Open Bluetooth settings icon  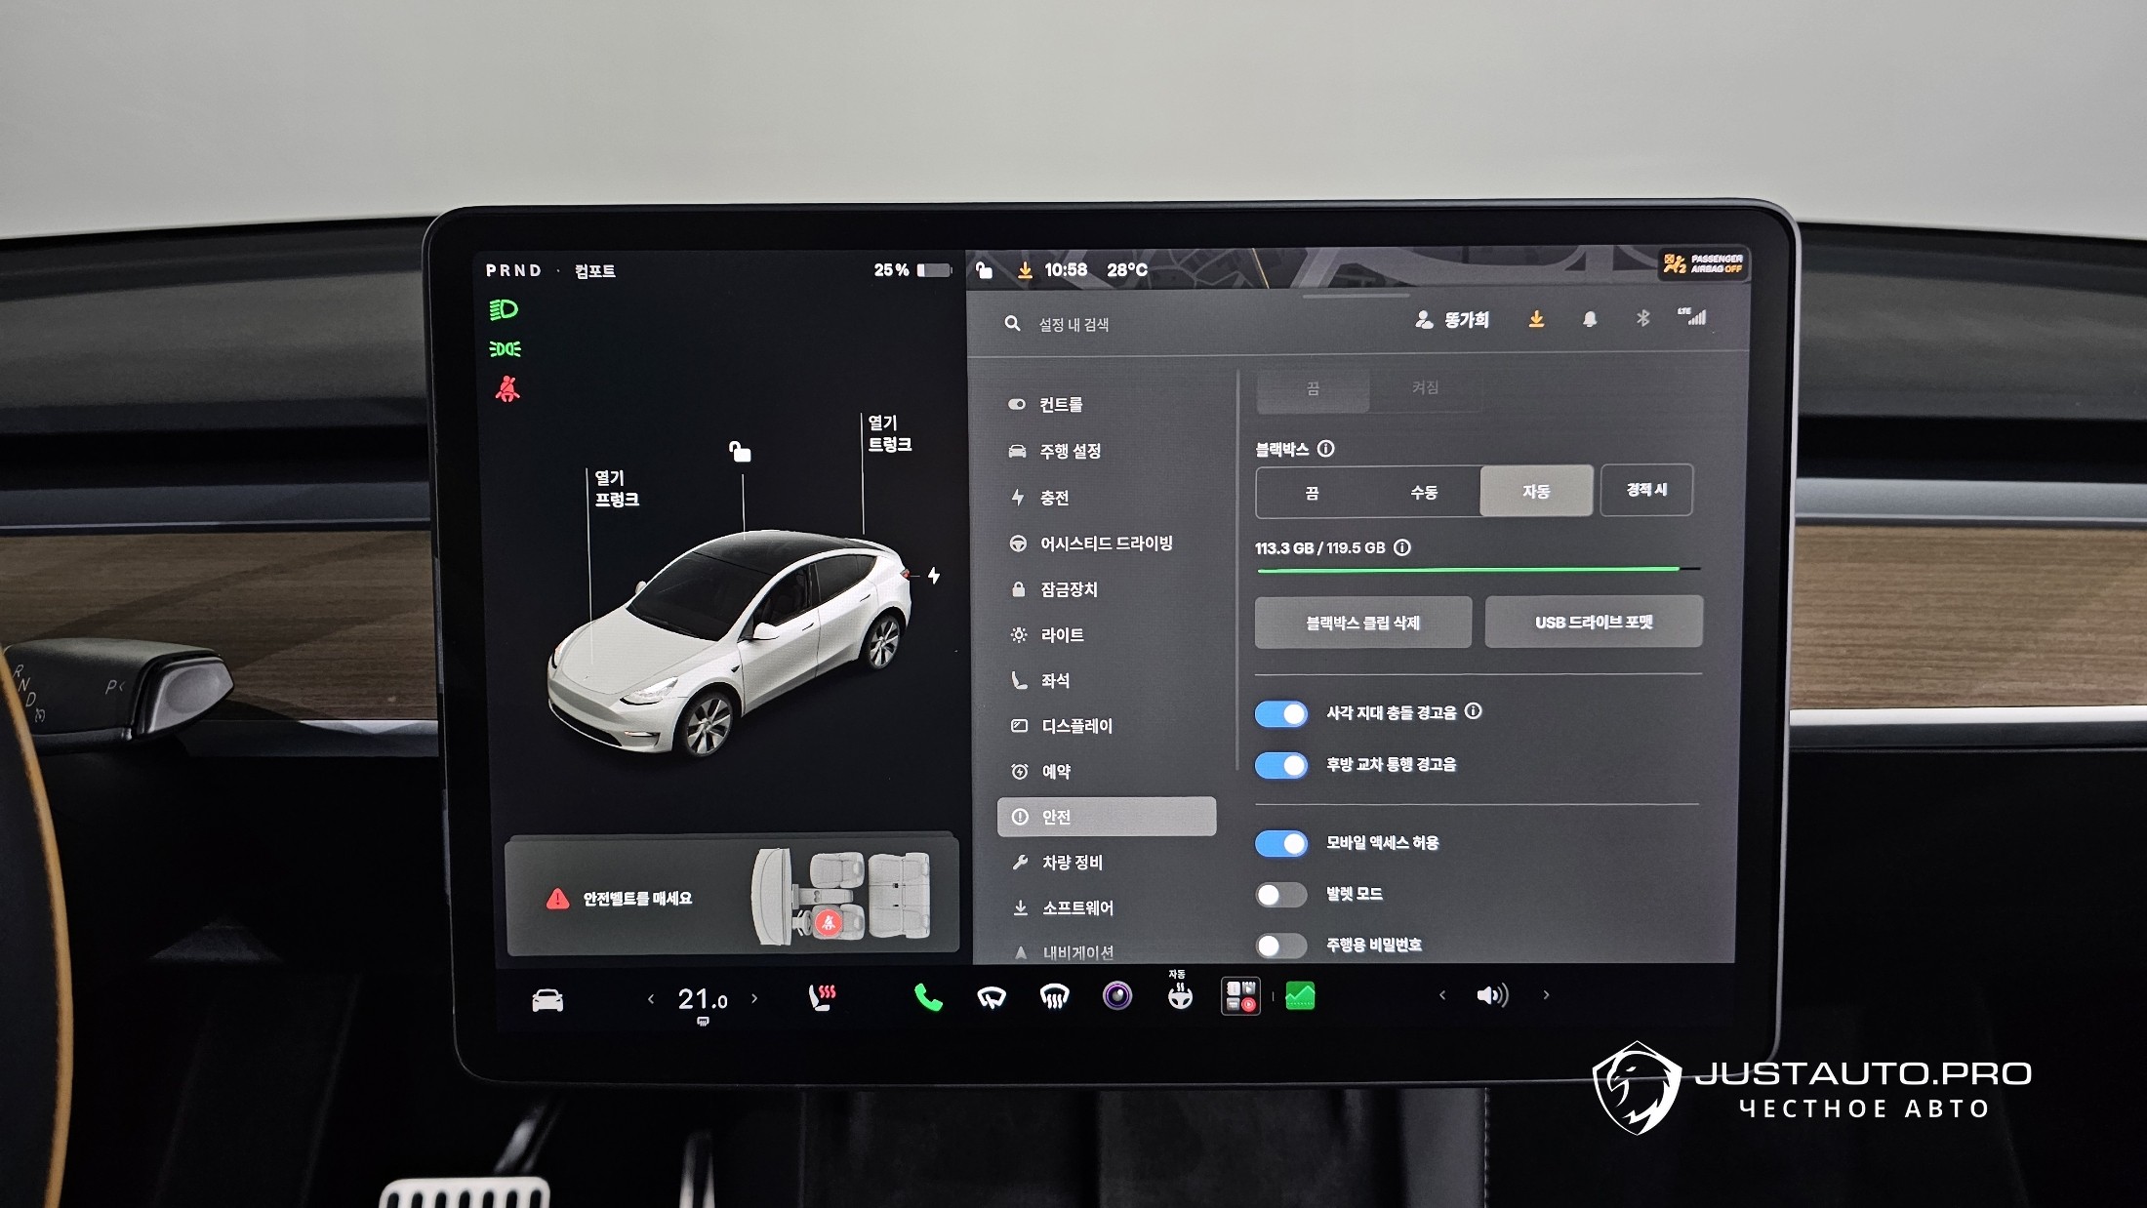1643,318
